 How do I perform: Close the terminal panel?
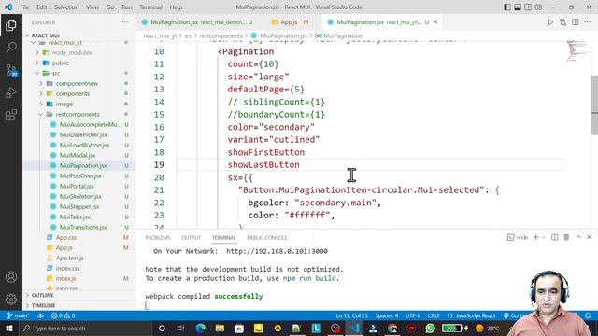[x=590, y=237]
